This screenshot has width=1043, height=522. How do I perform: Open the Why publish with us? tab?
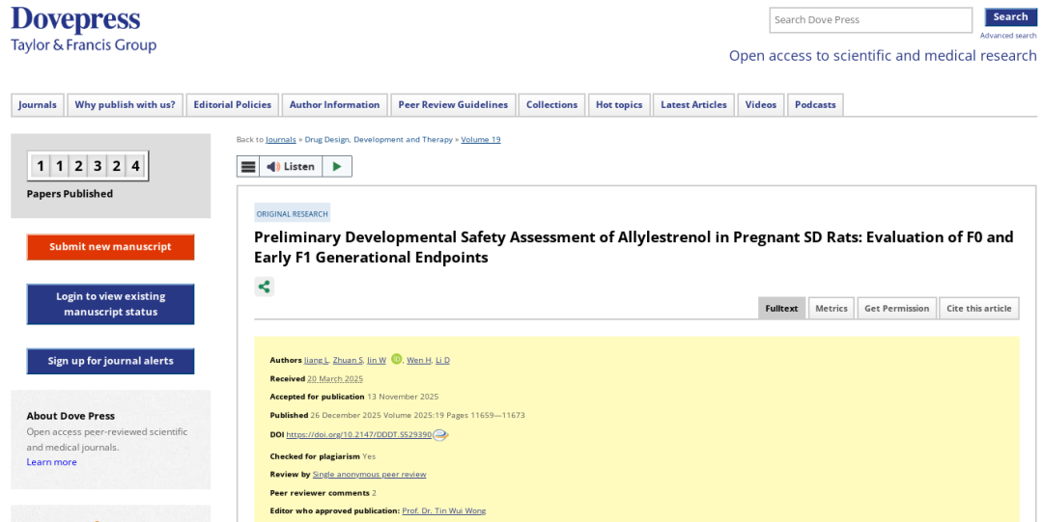[x=125, y=105]
